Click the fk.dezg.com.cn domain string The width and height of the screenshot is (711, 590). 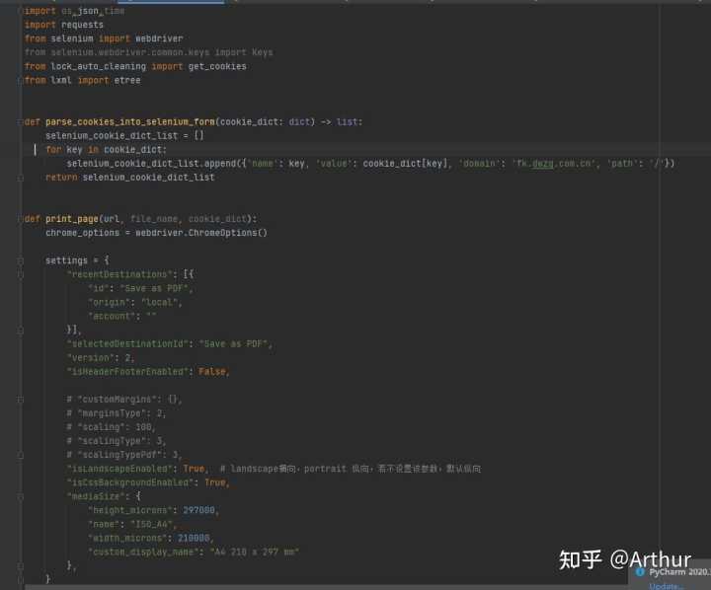[x=554, y=164]
